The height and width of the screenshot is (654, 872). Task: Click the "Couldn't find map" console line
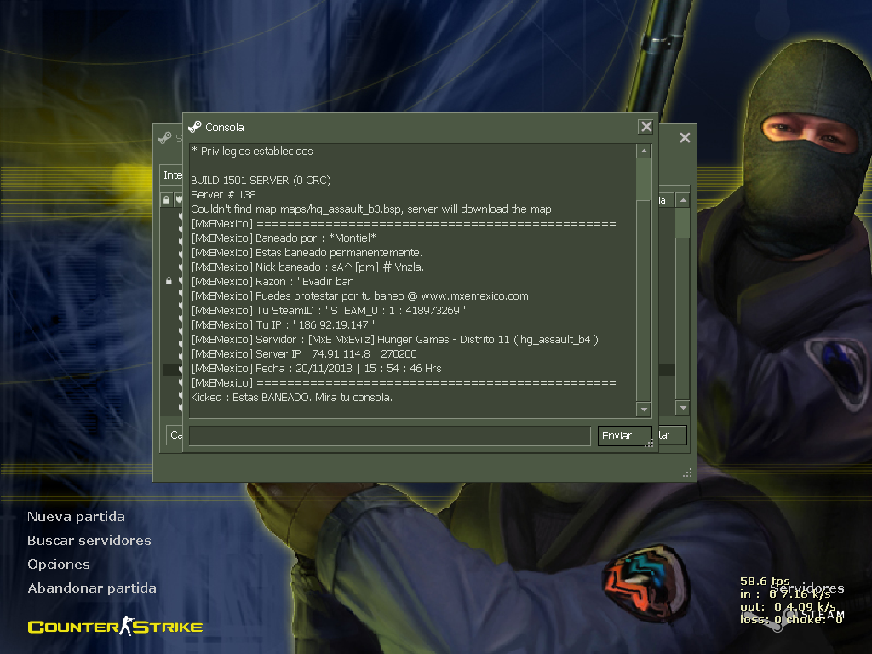coord(371,209)
